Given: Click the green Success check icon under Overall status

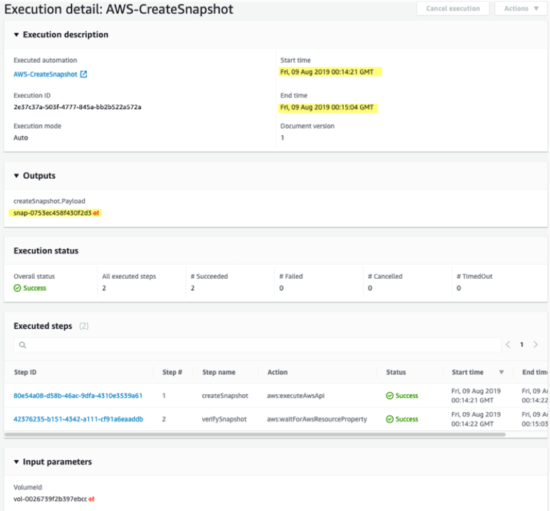Looking at the screenshot, I should pyautogui.click(x=17, y=288).
